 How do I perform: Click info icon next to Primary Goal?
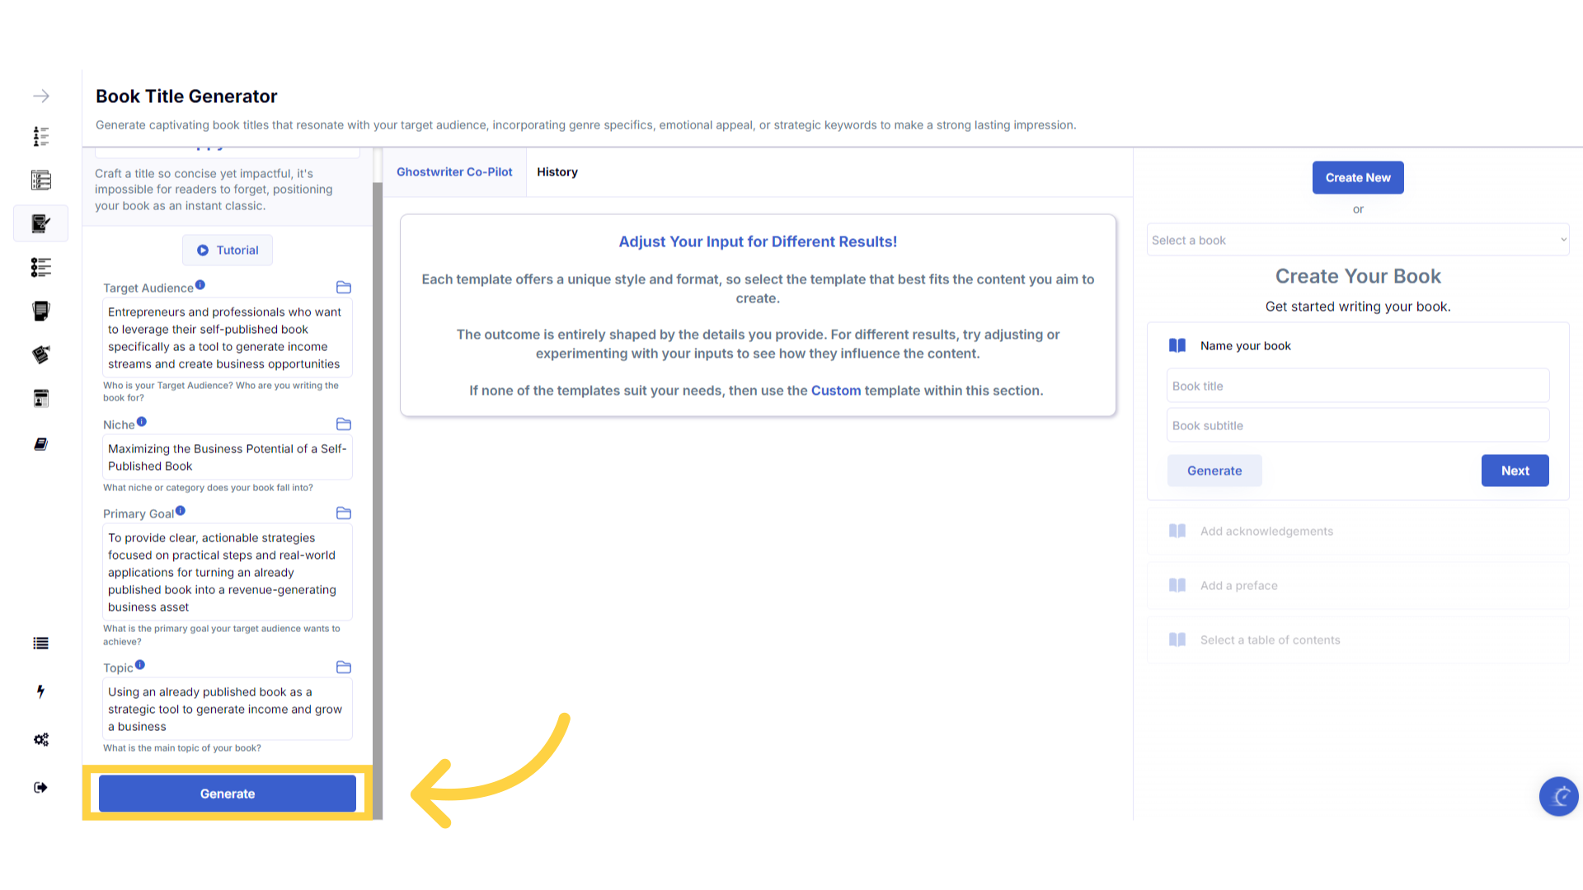click(x=181, y=511)
